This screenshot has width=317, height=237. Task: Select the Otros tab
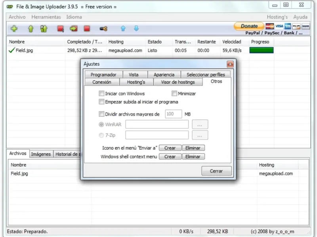point(216,81)
